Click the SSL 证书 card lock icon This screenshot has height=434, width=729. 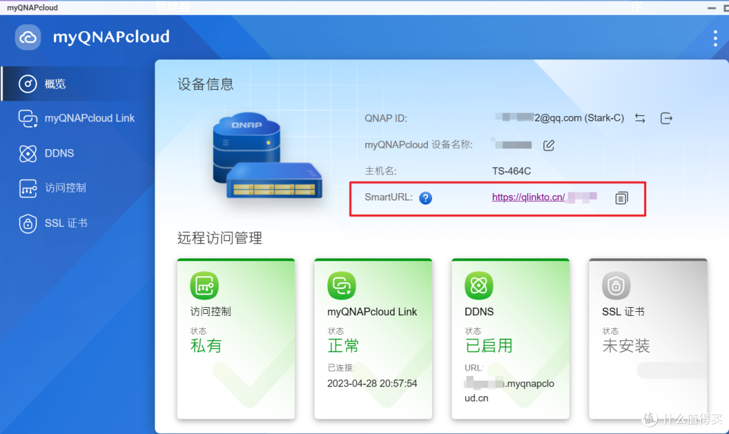point(616,286)
